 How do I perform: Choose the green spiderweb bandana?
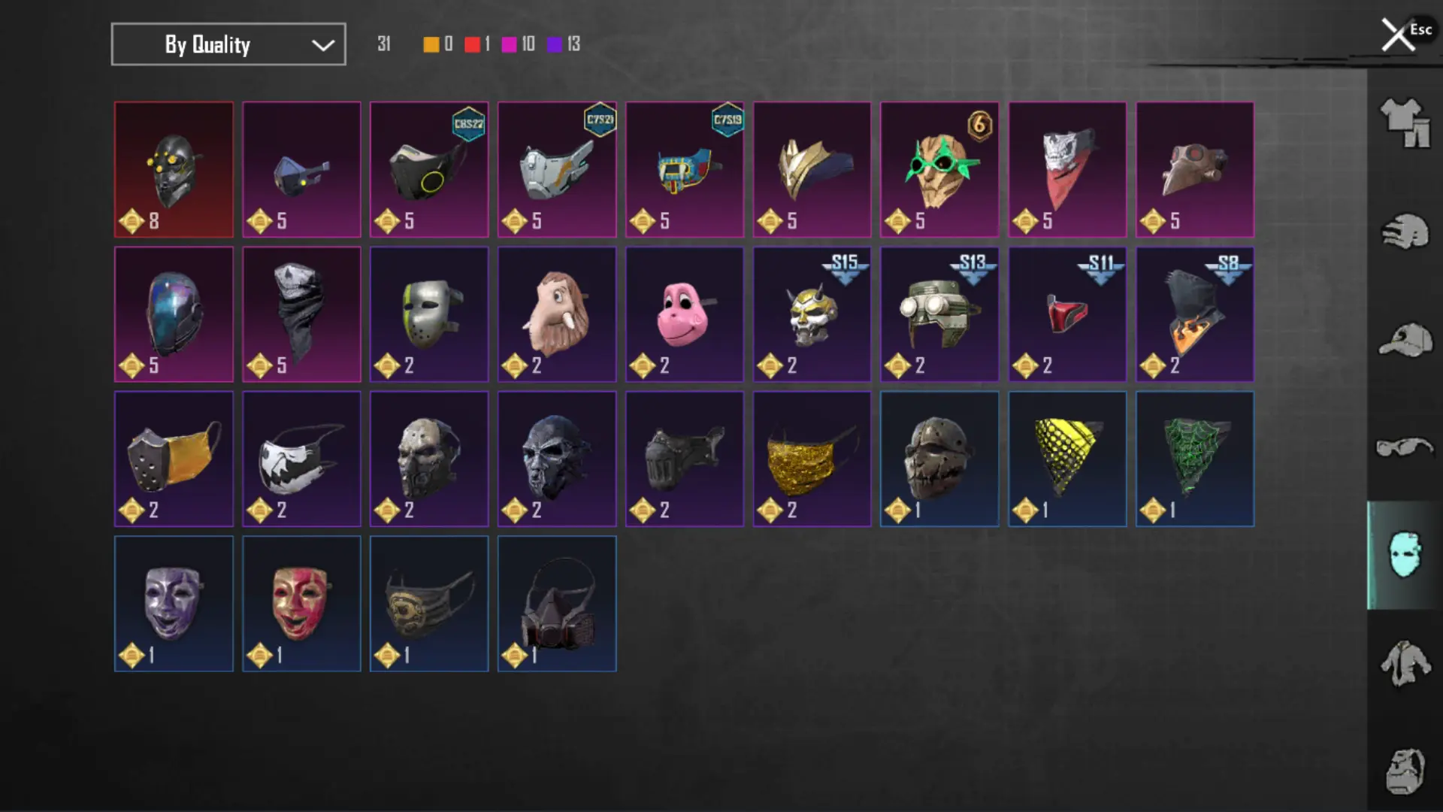coord(1195,459)
